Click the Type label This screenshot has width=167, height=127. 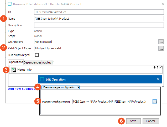pos(11,31)
